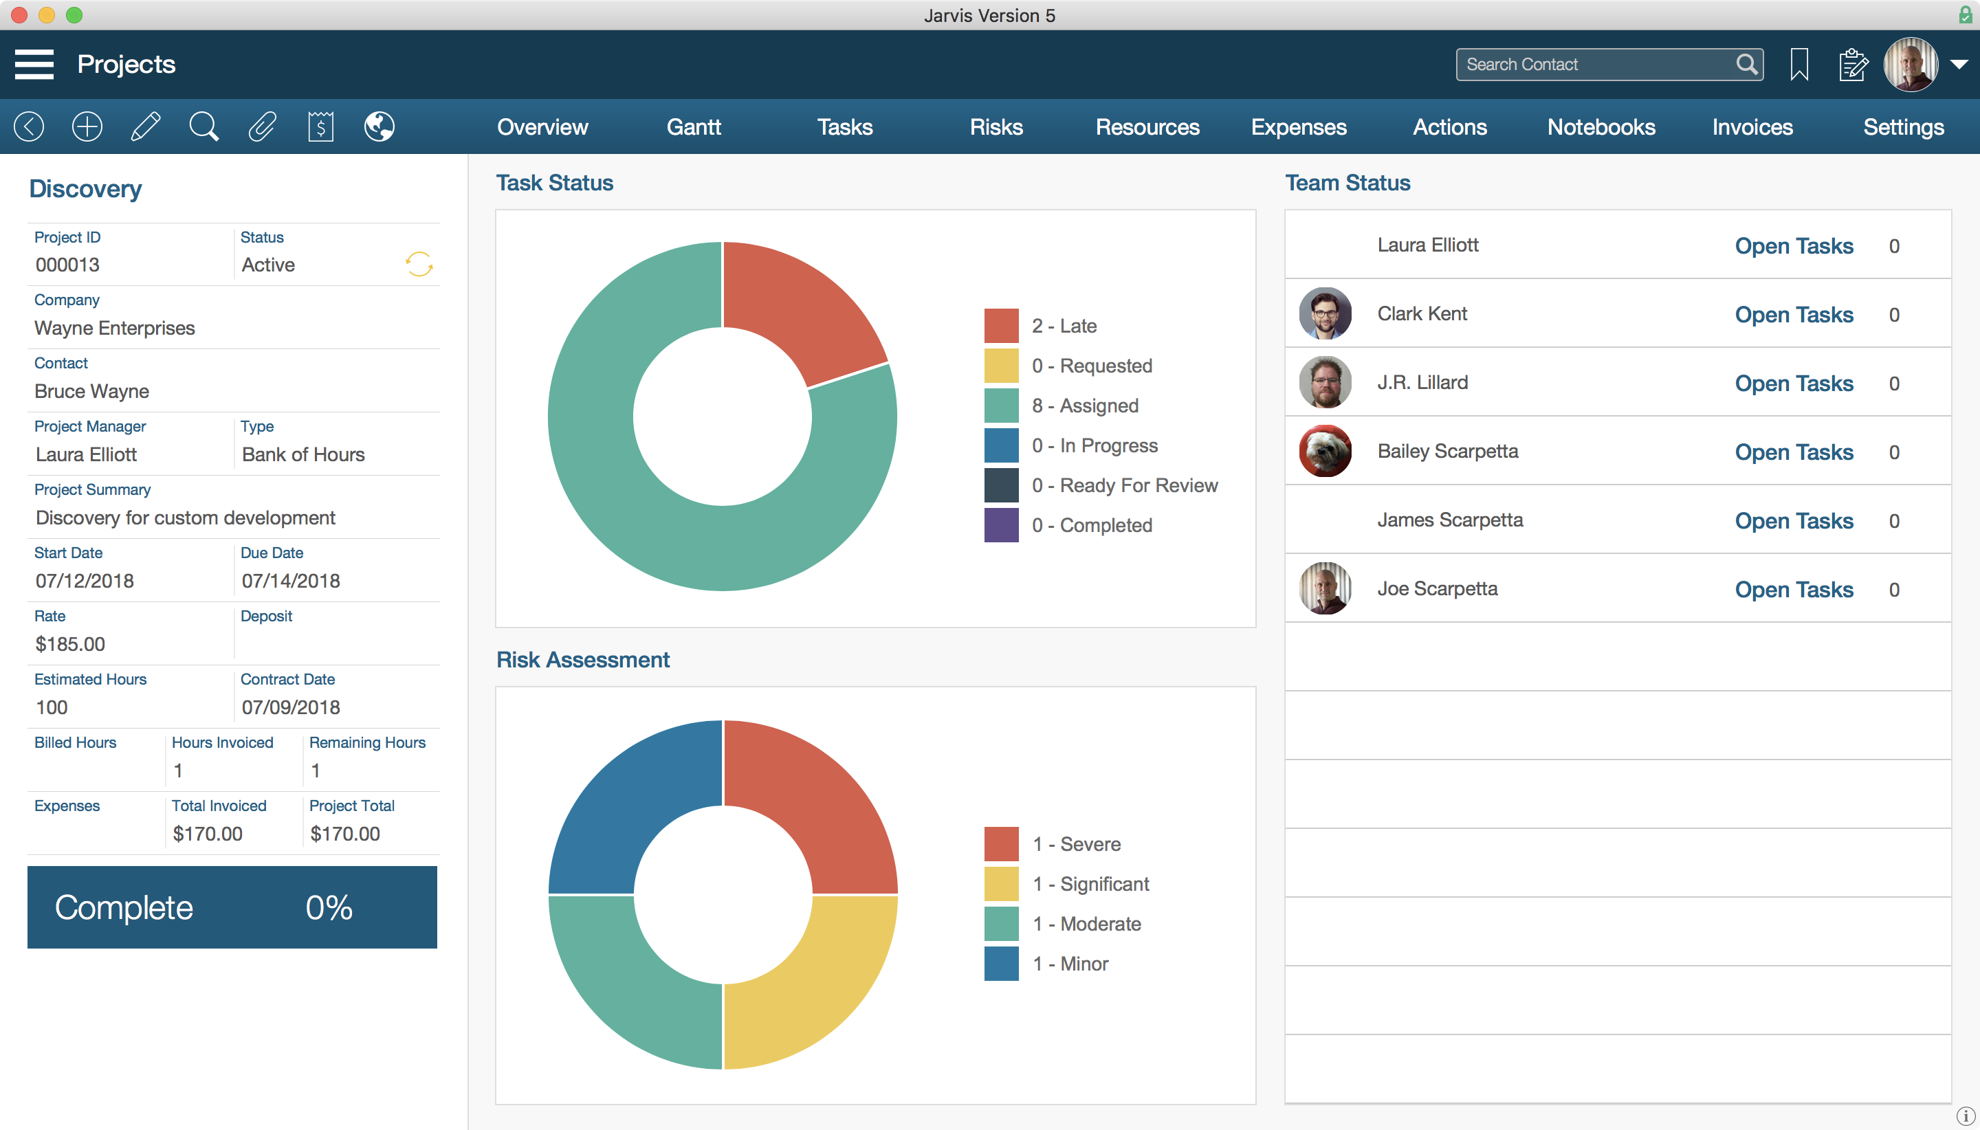Switch to the Gantt tab

pyautogui.click(x=693, y=126)
